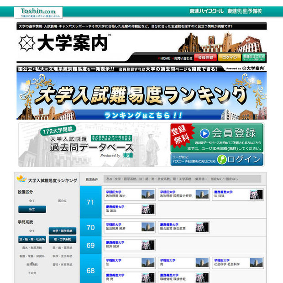Enable the その他 filter
283x283 pixels.
32,273
